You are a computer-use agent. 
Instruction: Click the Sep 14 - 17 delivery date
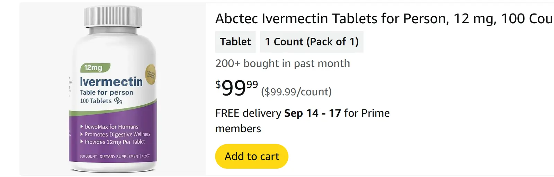(x=313, y=113)
